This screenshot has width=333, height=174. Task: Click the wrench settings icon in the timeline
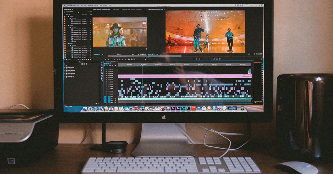(x=115, y=66)
